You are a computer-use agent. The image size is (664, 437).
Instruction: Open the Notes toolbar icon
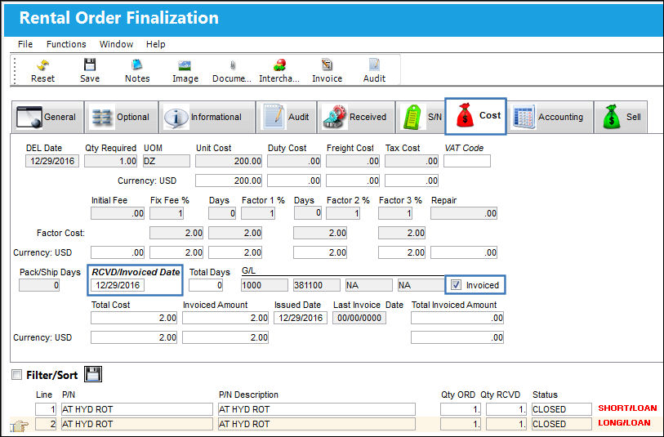click(137, 70)
